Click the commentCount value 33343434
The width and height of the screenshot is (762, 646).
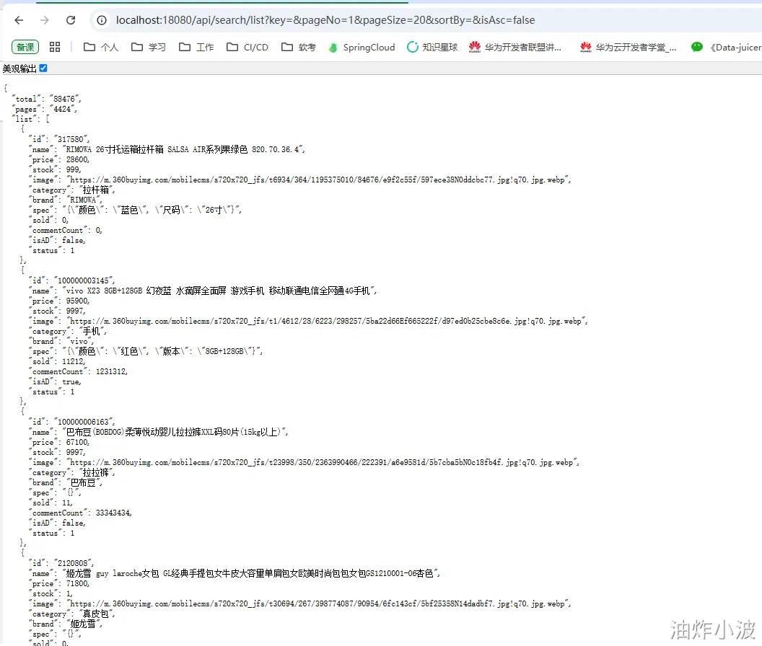coord(113,513)
